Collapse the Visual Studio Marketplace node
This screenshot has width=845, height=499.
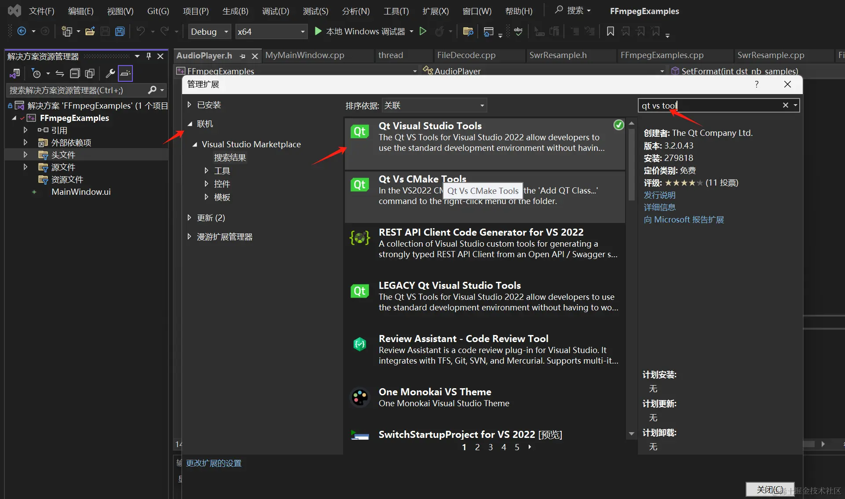(194, 144)
